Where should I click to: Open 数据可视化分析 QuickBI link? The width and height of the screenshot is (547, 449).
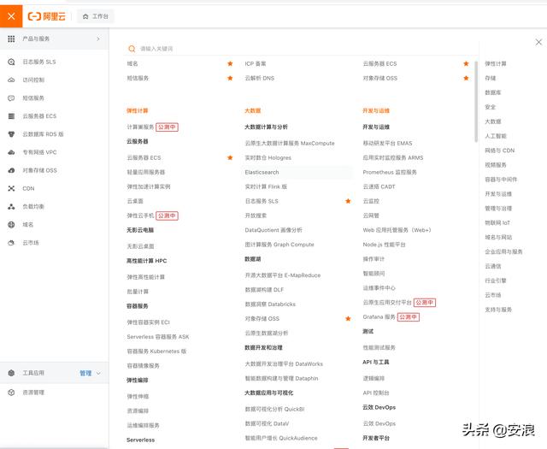click(x=274, y=409)
